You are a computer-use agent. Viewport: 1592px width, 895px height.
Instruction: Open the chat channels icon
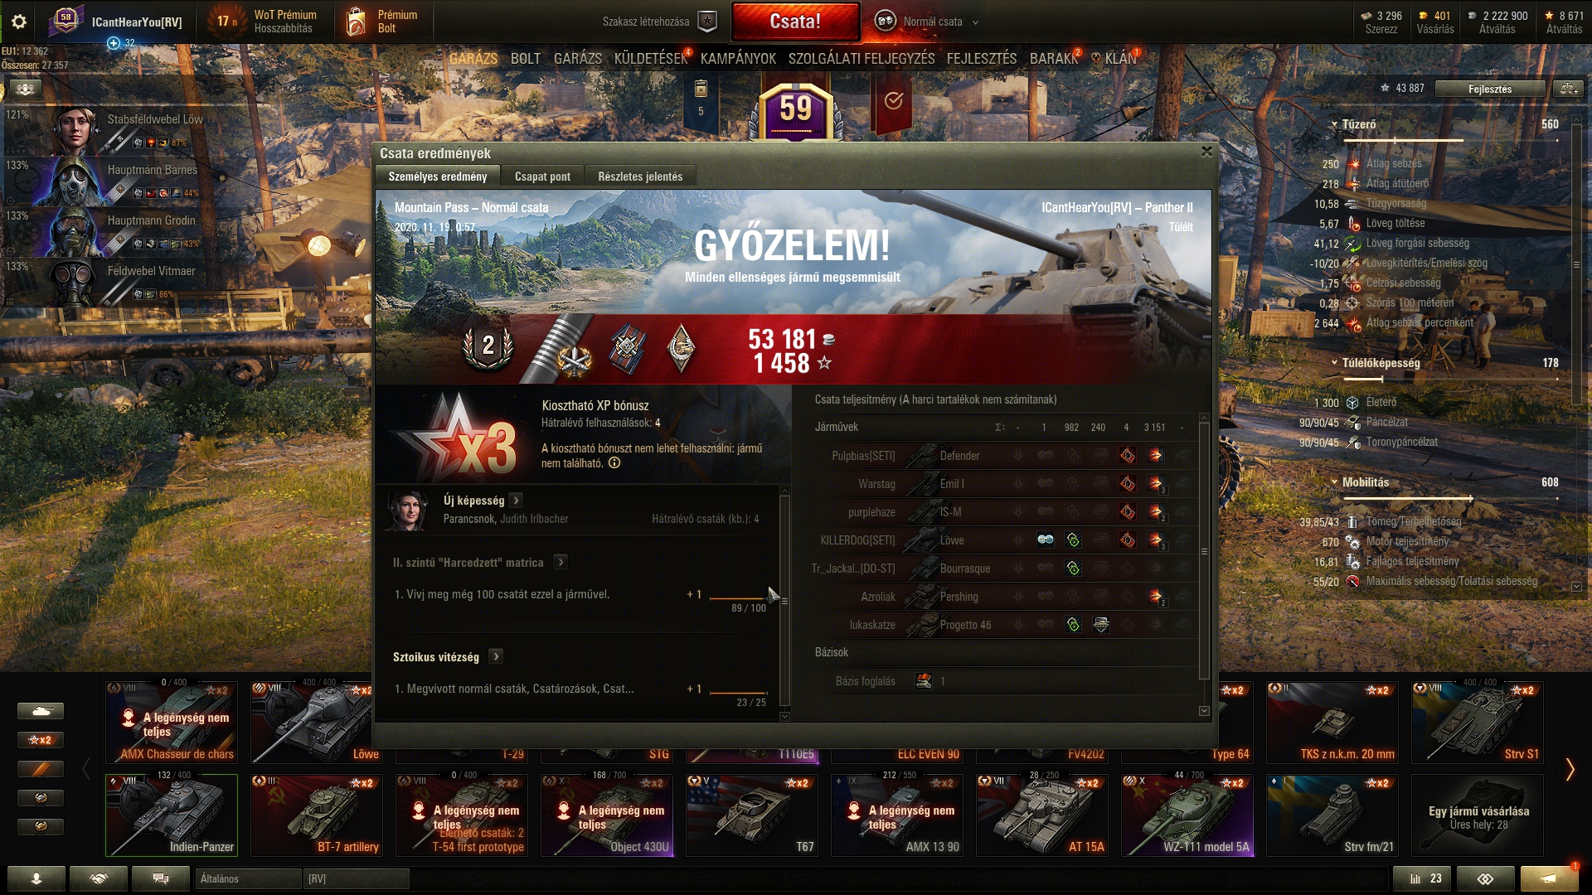click(161, 878)
